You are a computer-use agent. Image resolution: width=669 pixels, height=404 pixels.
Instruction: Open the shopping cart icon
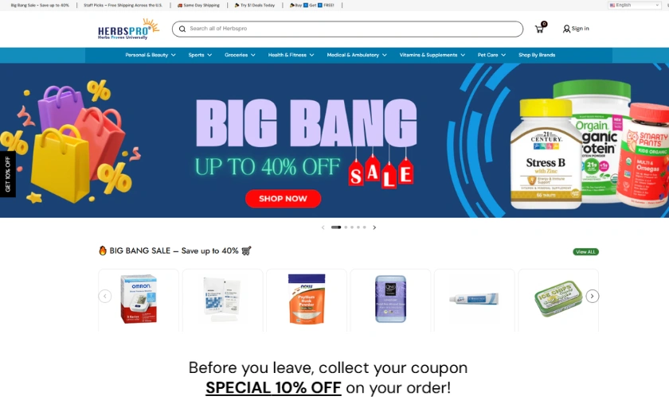tap(540, 29)
